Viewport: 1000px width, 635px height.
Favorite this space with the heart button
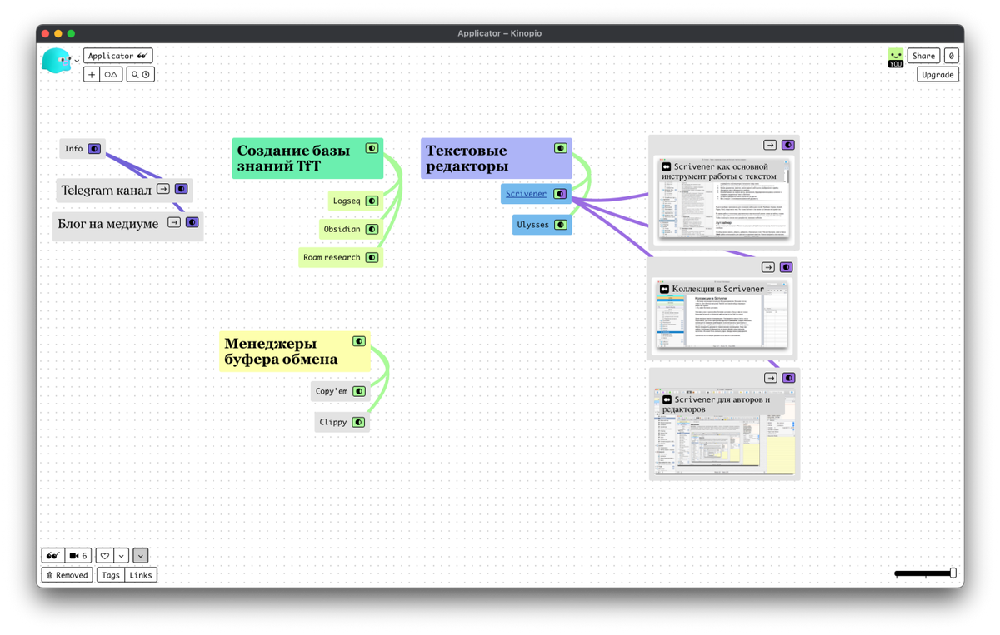pos(104,555)
